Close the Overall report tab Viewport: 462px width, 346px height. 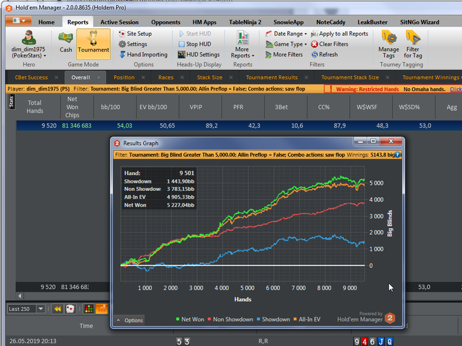coord(99,77)
